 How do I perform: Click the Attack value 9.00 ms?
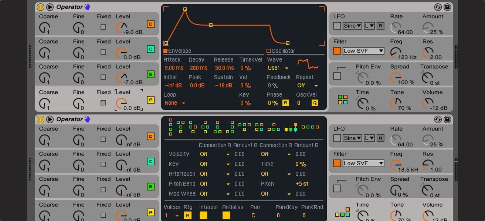174,68
